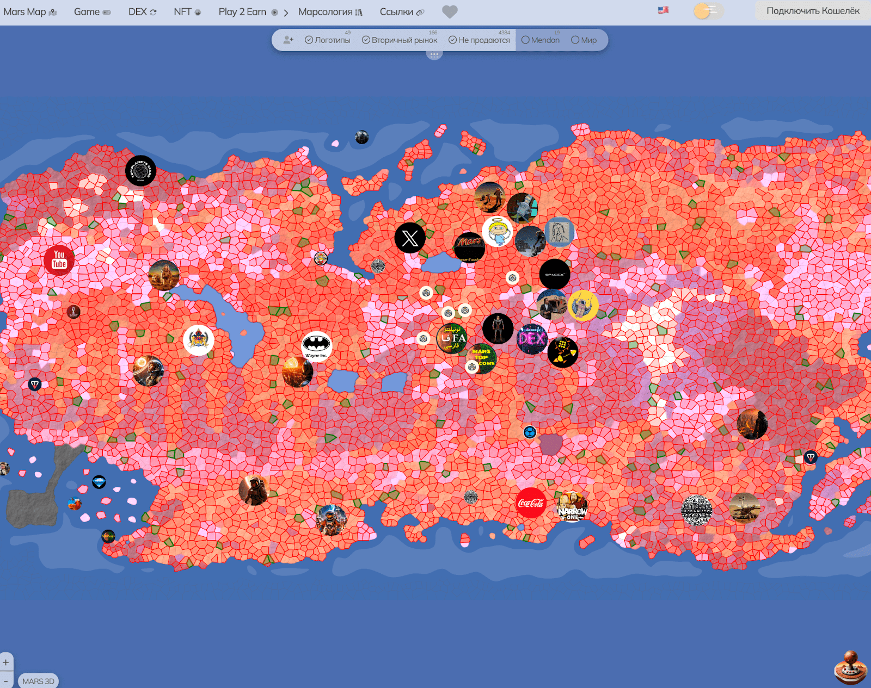Open the black humanoid robot marker
Image resolution: width=871 pixels, height=688 pixels.
498,328
